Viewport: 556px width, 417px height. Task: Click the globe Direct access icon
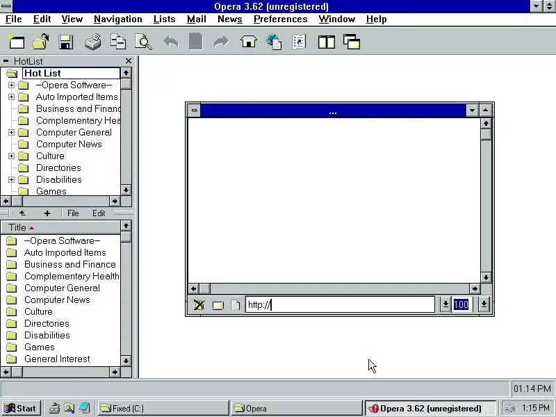click(274, 42)
